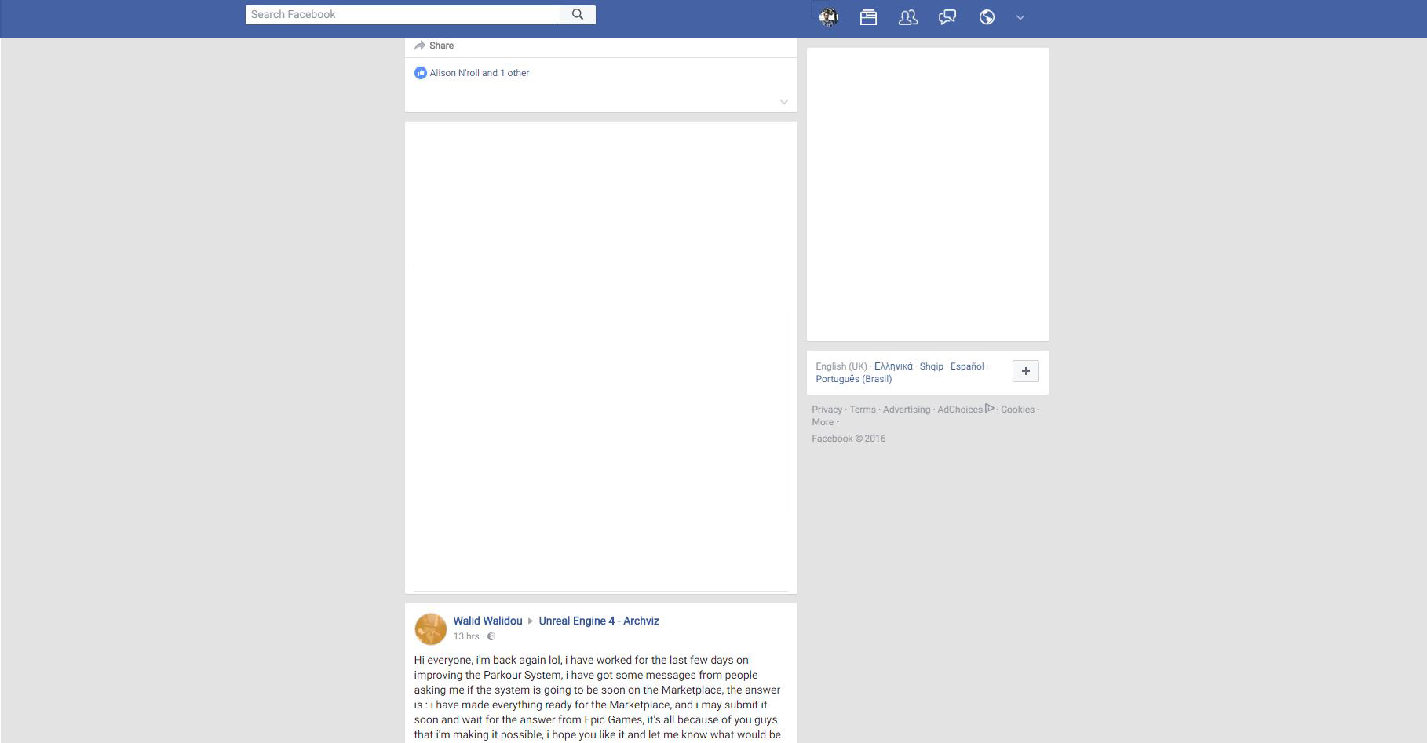The height and width of the screenshot is (743, 1427).
Task: Switch language to Español
Action: [966, 366]
